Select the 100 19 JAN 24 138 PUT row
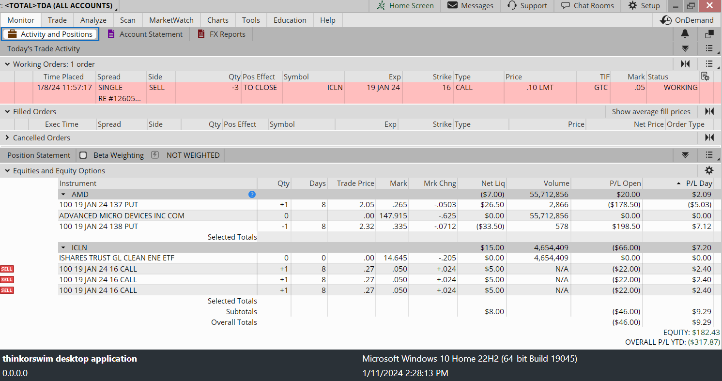Screen dimensions: 722x381 (x=386, y=226)
